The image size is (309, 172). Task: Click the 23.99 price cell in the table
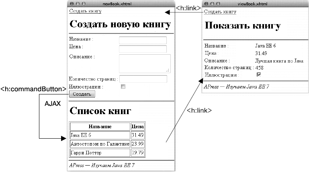[137, 144]
